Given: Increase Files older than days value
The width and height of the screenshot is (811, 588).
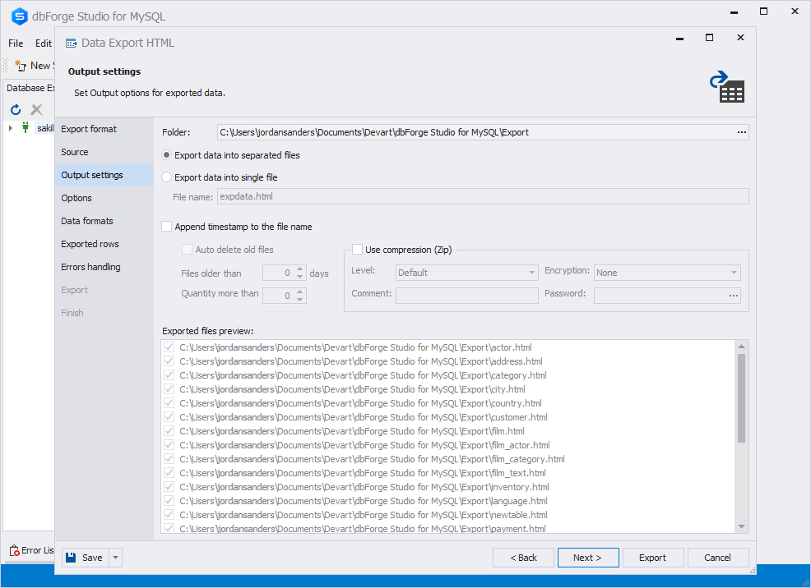Looking at the screenshot, I should pyautogui.click(x=300, y=269).
